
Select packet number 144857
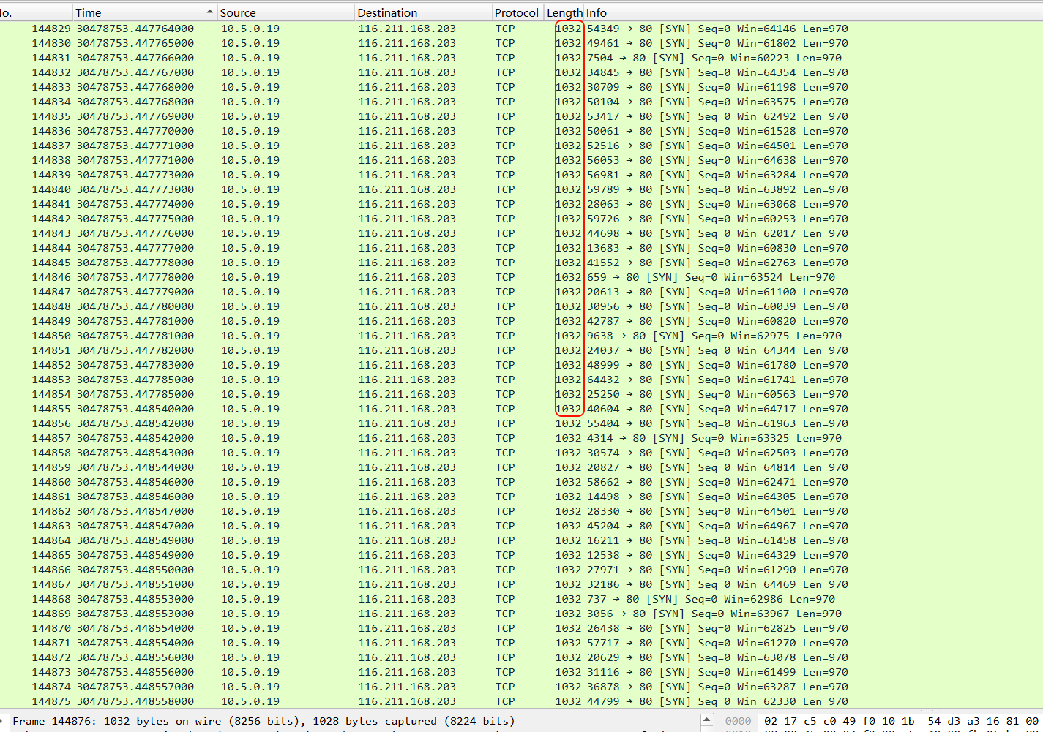(51, 438)
